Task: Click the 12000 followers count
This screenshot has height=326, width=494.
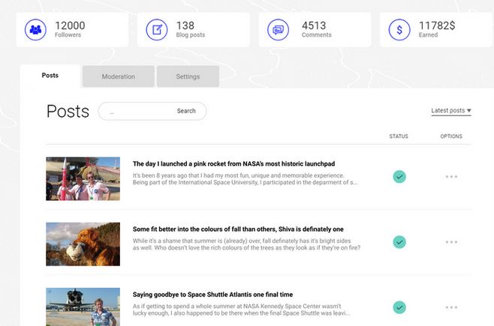Action: [70, 25]
